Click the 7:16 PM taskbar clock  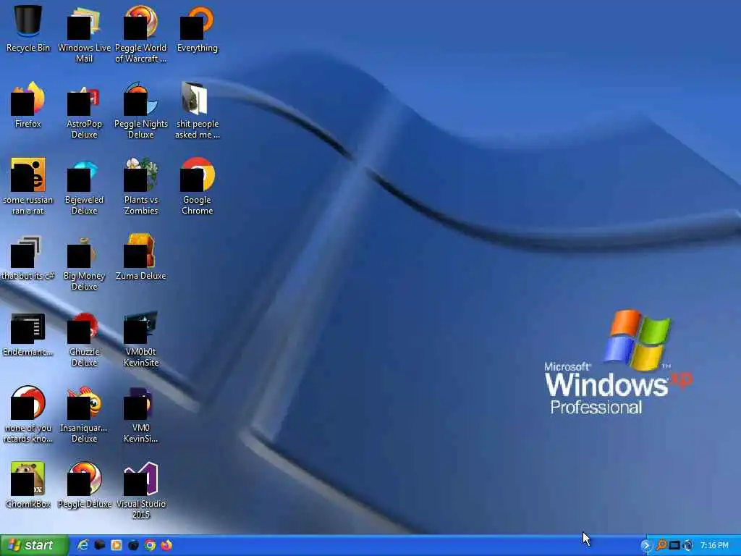[x=714, y=546]
